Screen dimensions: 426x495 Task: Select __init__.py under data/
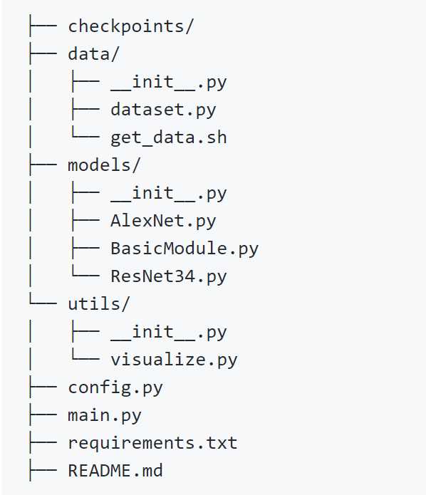(169, 82)
